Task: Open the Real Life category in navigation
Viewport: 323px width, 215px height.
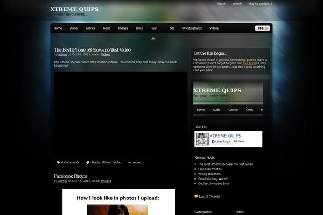Action: 153,33
